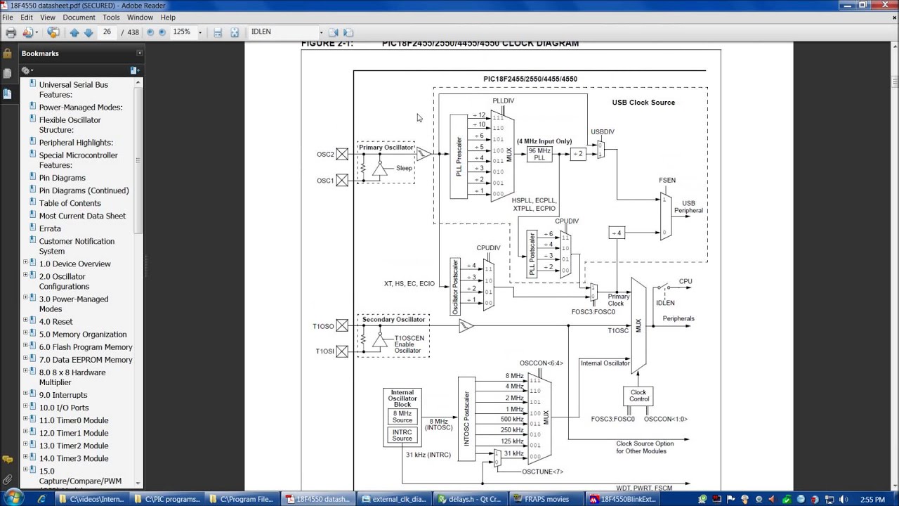This screenshot has width=899, height=506.
Task: Print the document with the printer icon
Action: [x=11, y=32]
